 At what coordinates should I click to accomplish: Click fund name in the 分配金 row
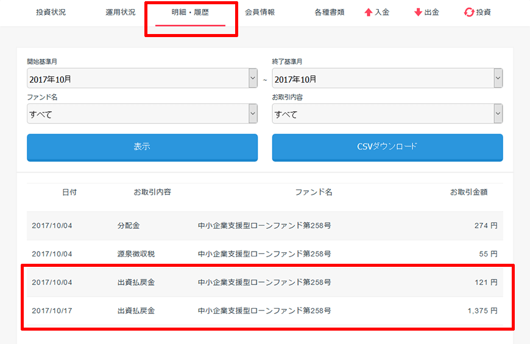click(264, 225)
